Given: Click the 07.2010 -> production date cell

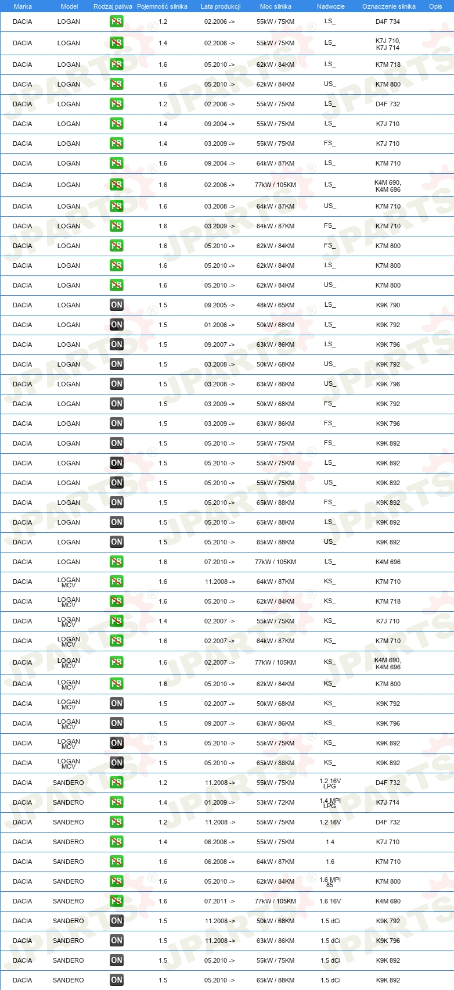Looking at the screenshot, I should [x=219, y=562].
